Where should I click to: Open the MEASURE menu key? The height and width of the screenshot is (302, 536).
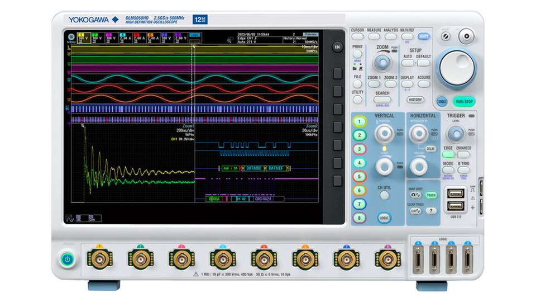(x=374, y=36)
